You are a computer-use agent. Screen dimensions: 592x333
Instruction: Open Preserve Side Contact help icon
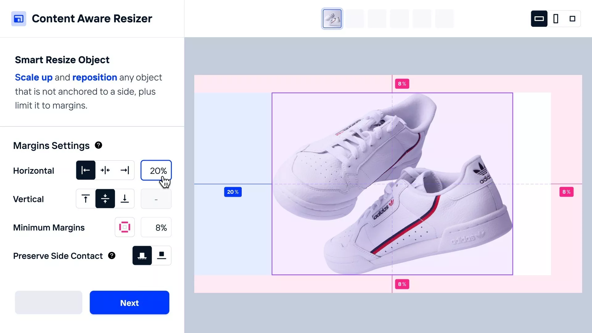click(x=112, y=256)
